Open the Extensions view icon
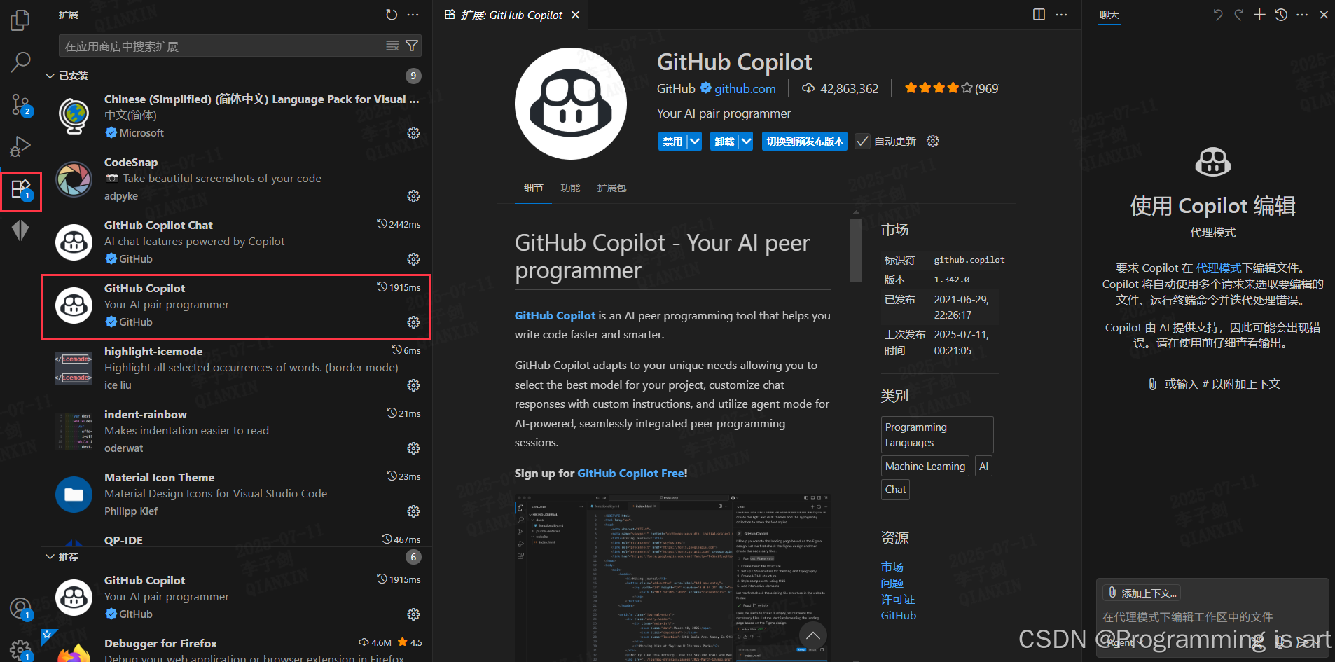Image resolution: width=1335 pixels, height=662 pixels. click(20, 190)
